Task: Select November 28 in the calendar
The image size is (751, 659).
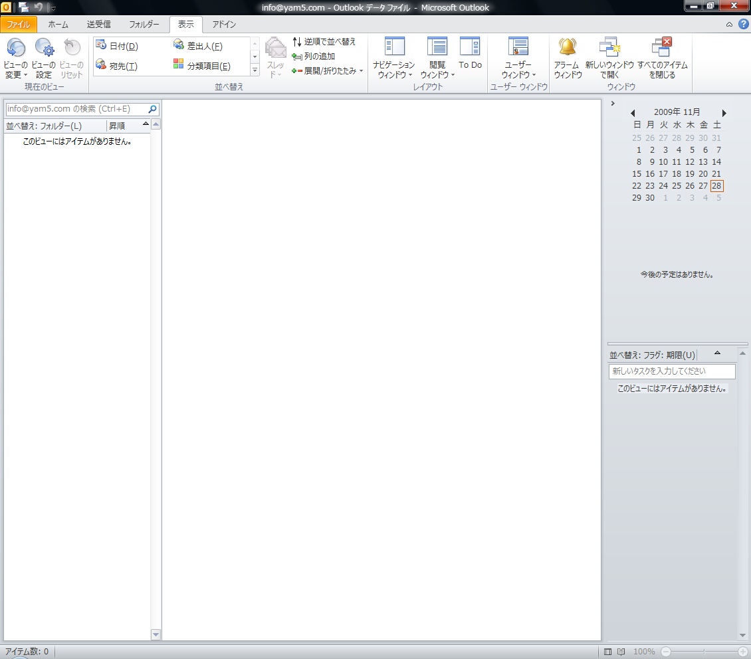Action: [716, 186]
